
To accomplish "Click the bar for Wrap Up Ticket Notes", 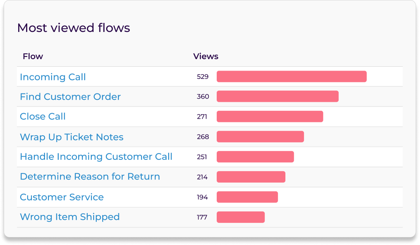I will (x=260, y=137).
